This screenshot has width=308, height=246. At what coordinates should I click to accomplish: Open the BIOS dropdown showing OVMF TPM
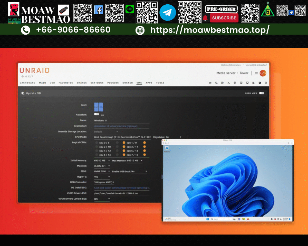pyautogui.click(x=102, y=171)
